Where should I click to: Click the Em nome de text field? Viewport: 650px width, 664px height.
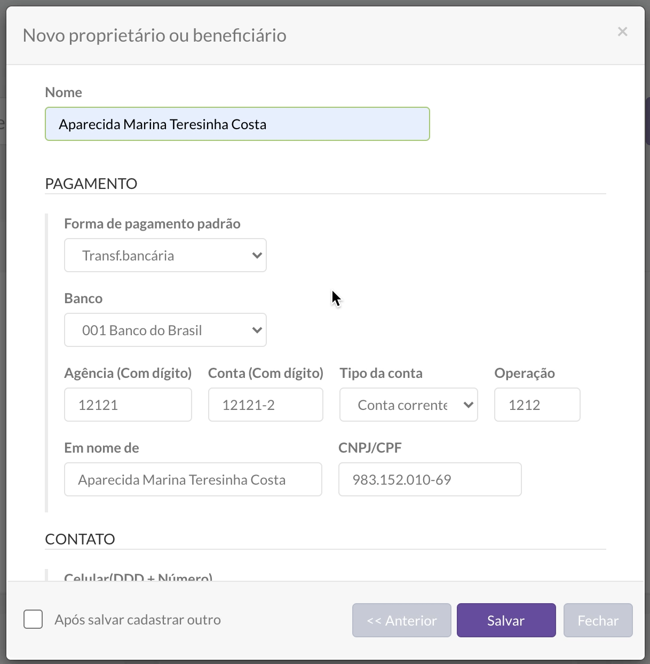[193, 480]
